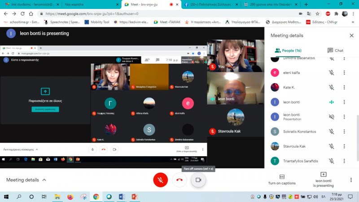Viewport: 359px width, 202px height.
Task: Click the red hang up call button
Action: [179, 180]
